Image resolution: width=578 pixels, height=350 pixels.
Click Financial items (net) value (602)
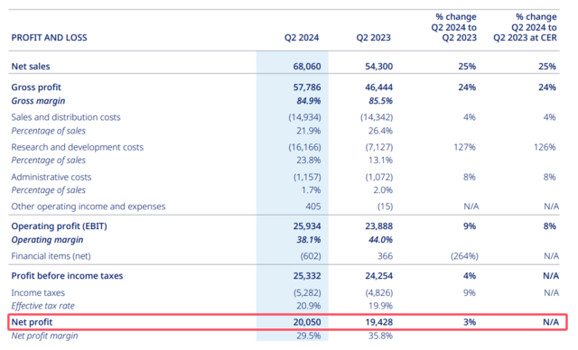(311, 256)
